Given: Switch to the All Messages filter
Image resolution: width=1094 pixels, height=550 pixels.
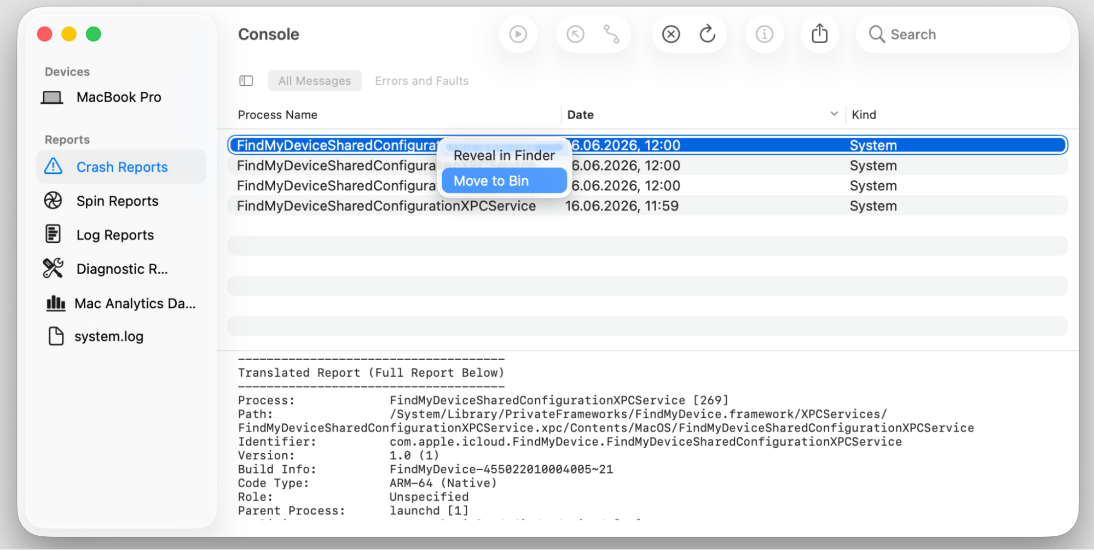Looking at the screenshot, I should (315, 81).
